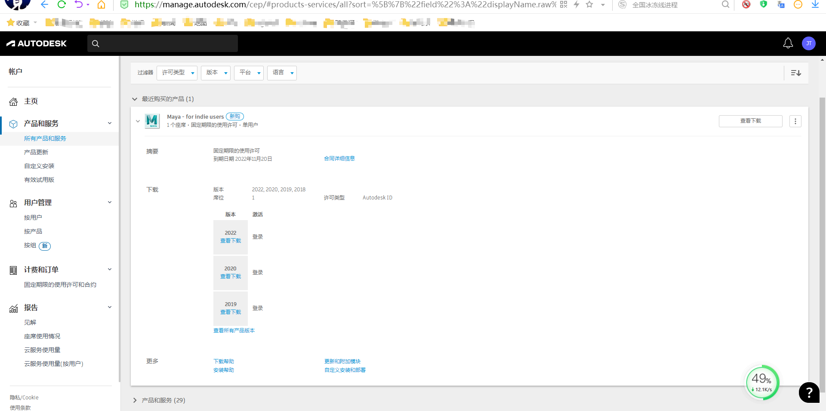Go to 按用户 in sidebar

[33, 218]
